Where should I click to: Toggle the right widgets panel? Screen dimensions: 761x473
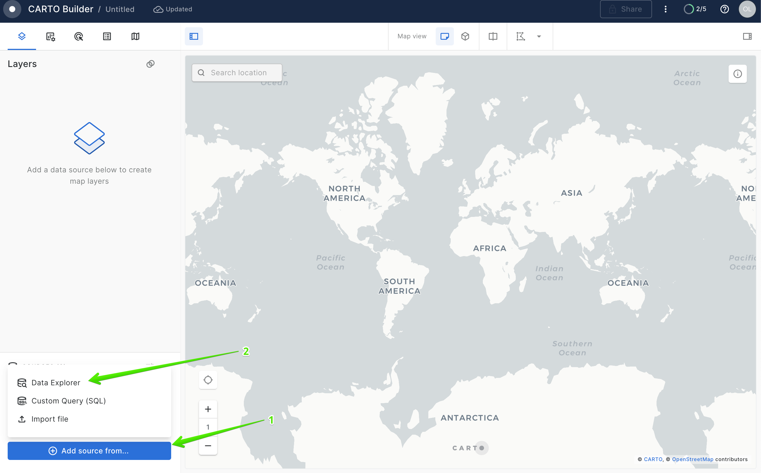tap(747, 36)
